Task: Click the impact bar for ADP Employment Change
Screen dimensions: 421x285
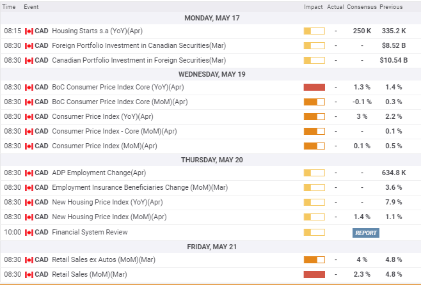Action: [314, 173]
